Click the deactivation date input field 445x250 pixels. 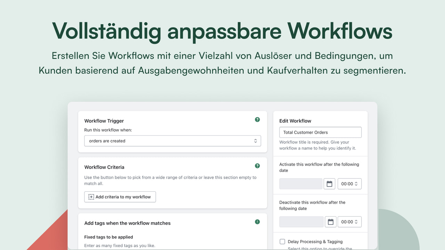[301, 222]
